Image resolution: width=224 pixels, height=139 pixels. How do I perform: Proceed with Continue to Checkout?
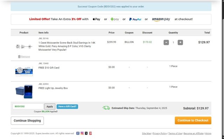193,120
